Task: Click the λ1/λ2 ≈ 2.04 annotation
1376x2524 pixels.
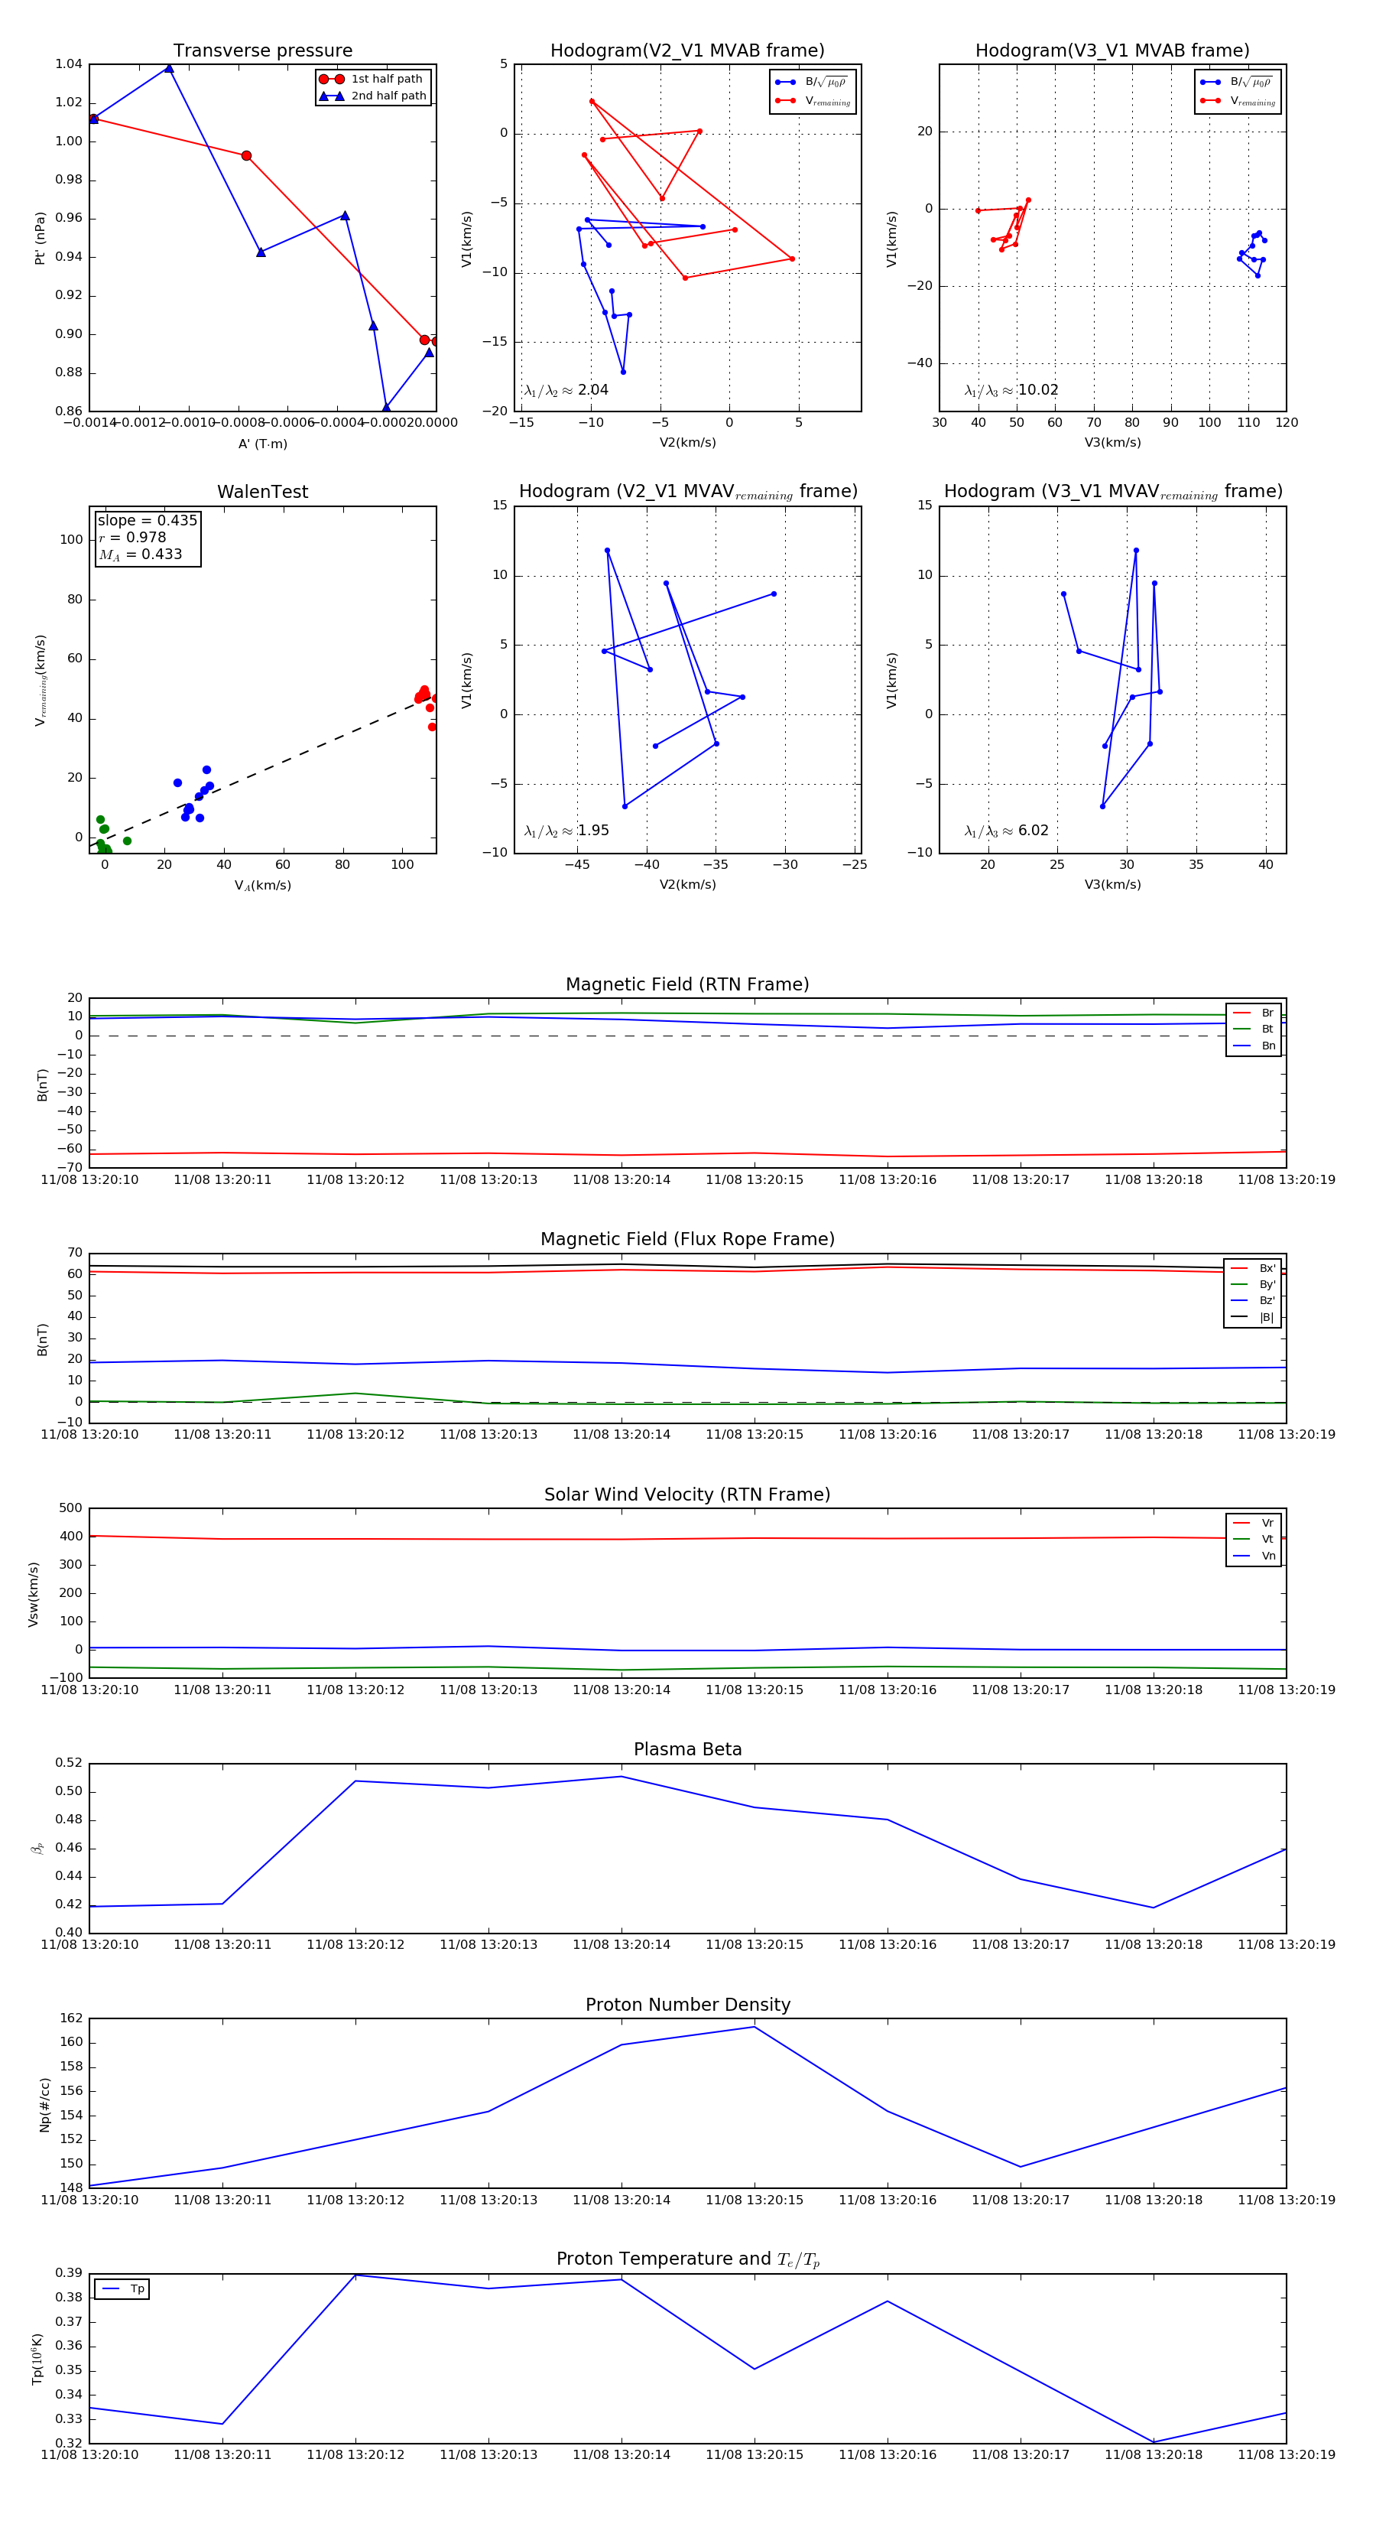Action: 566,390
